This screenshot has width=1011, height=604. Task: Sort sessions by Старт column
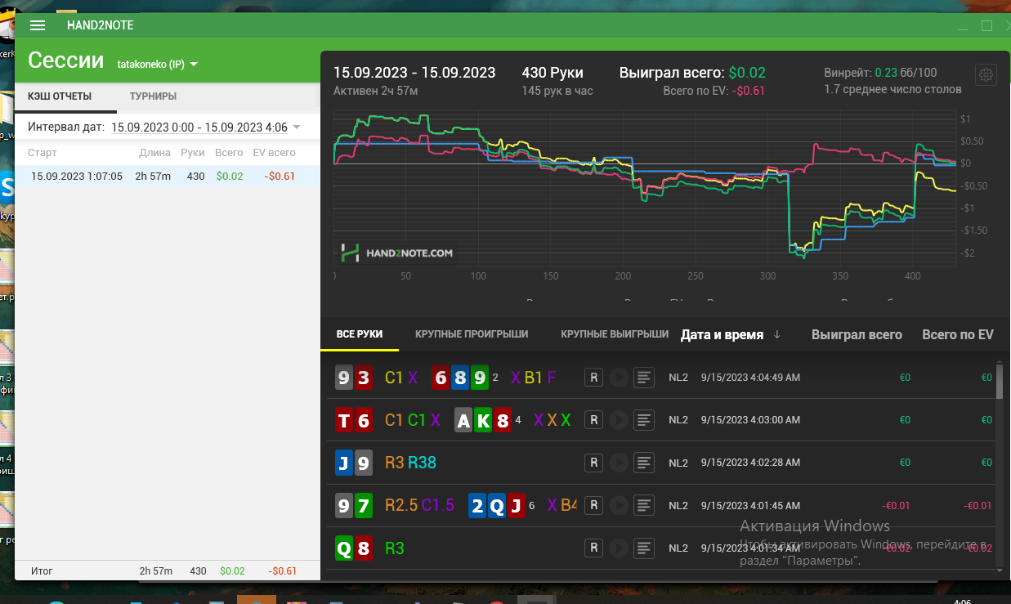click(42, 153)
